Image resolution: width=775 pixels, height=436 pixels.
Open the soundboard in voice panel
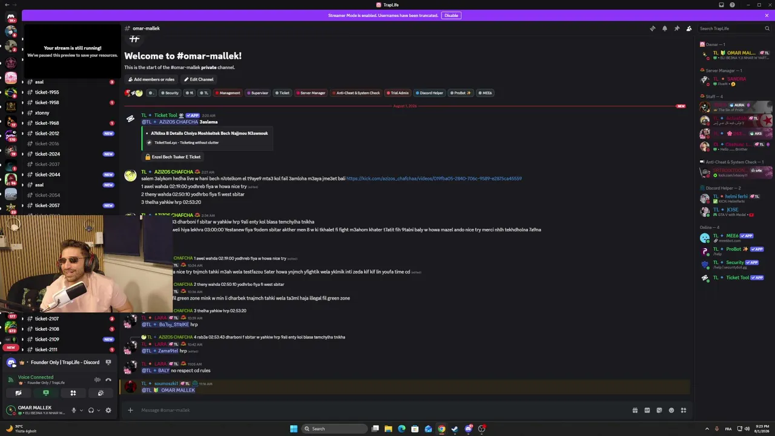101,393
